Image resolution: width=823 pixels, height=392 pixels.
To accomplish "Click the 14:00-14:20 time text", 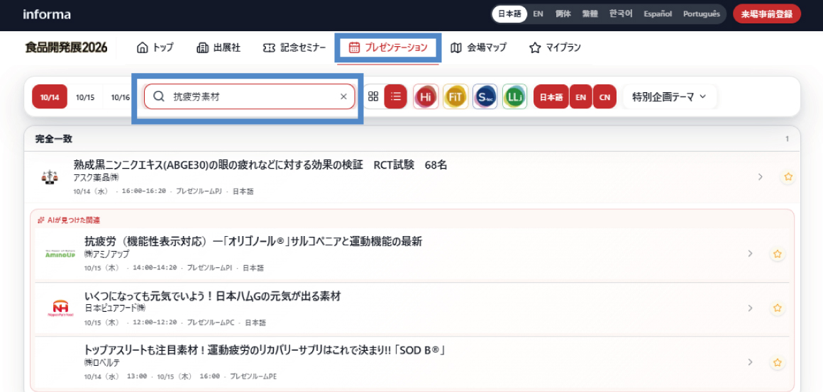I will point(155,268).
